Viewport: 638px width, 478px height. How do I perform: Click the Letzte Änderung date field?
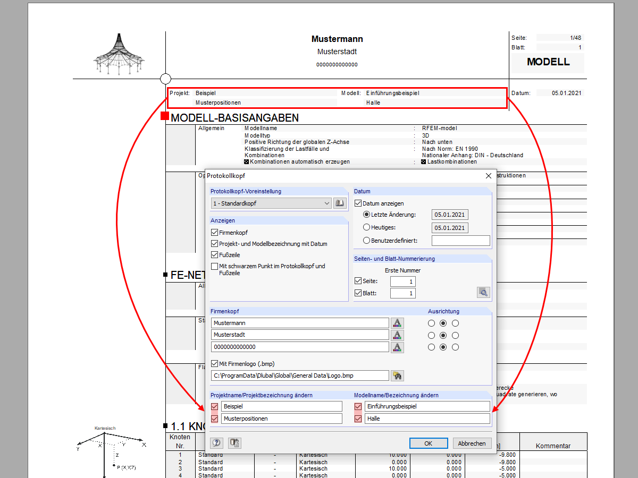tap(450, 215)
